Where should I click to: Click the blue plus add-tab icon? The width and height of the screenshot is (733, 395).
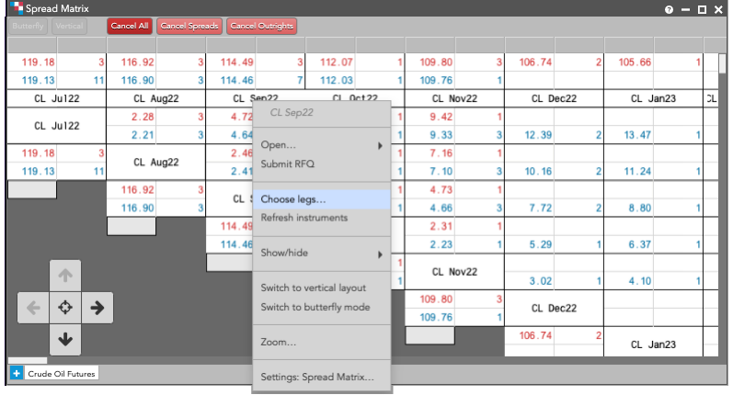(x=17, y=374)
